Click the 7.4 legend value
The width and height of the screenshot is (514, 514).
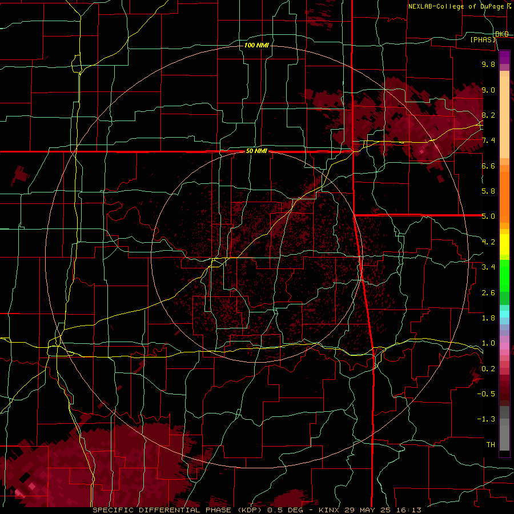coord(488,140)
